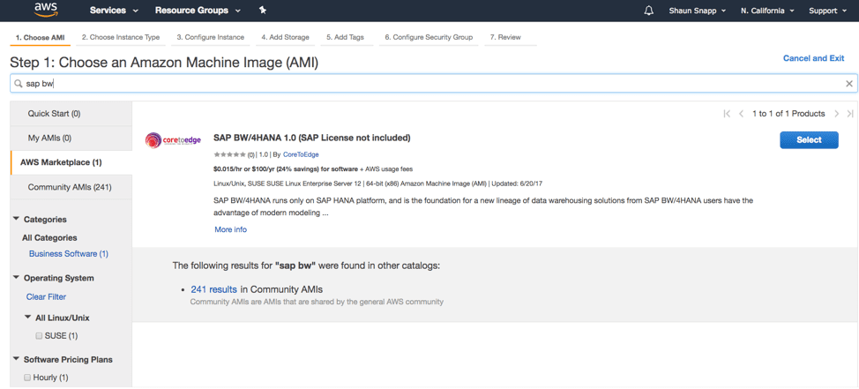
Task: Click the product star rating
Action: click(x=229, y=154)
